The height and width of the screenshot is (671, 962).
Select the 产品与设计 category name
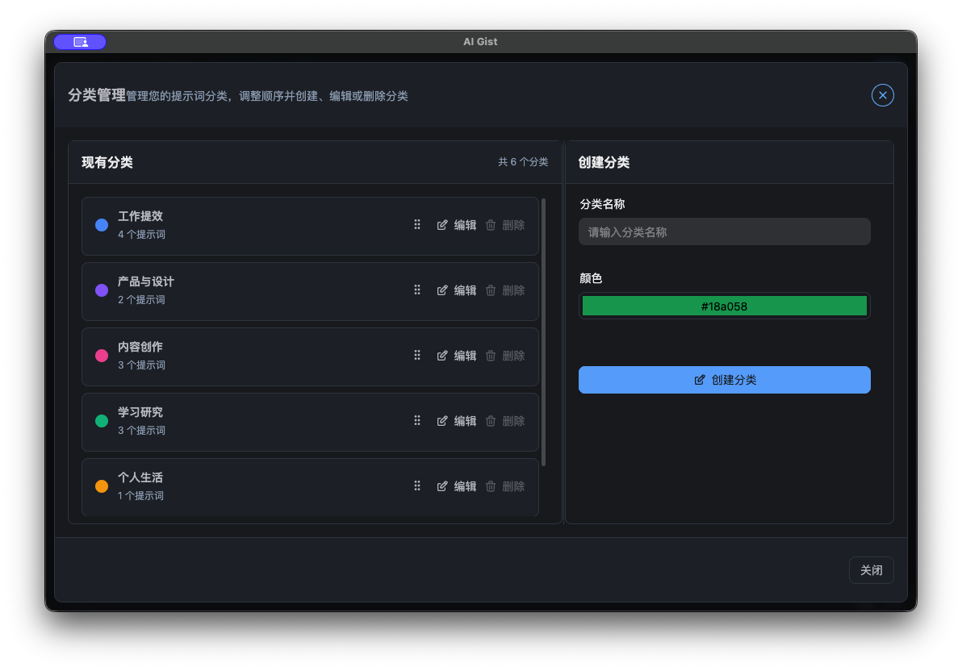pyautogui.click(x=146, y=281)
